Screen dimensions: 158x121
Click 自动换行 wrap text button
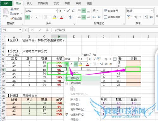tap(111, 11)
